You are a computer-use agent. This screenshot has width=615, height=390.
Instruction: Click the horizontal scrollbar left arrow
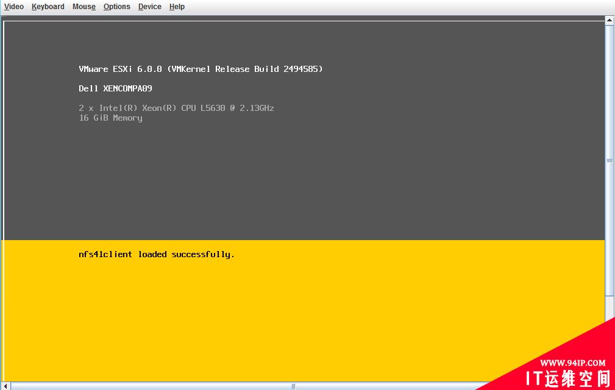click(5, 386)
